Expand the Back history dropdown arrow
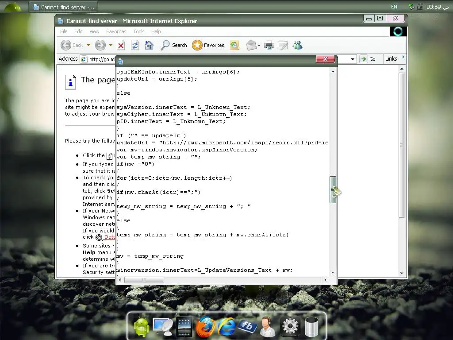The image size is (453, 340). pos(88,45)
